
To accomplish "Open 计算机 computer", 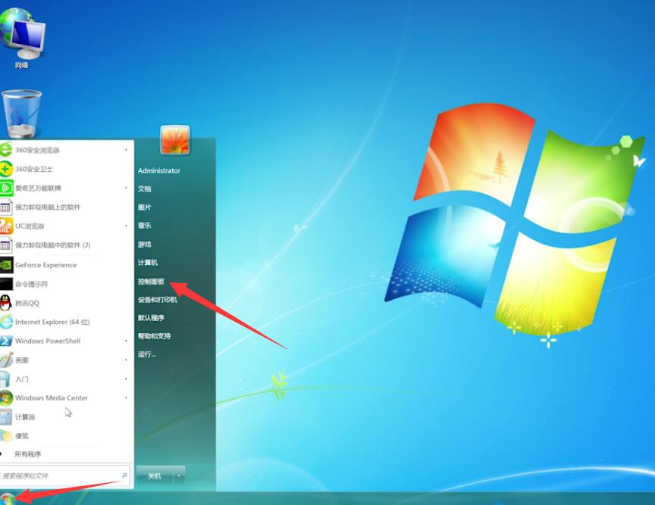I will point(148,263).
